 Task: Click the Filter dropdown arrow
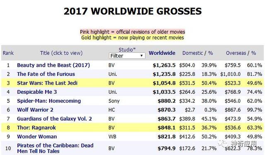pos(142,56)
